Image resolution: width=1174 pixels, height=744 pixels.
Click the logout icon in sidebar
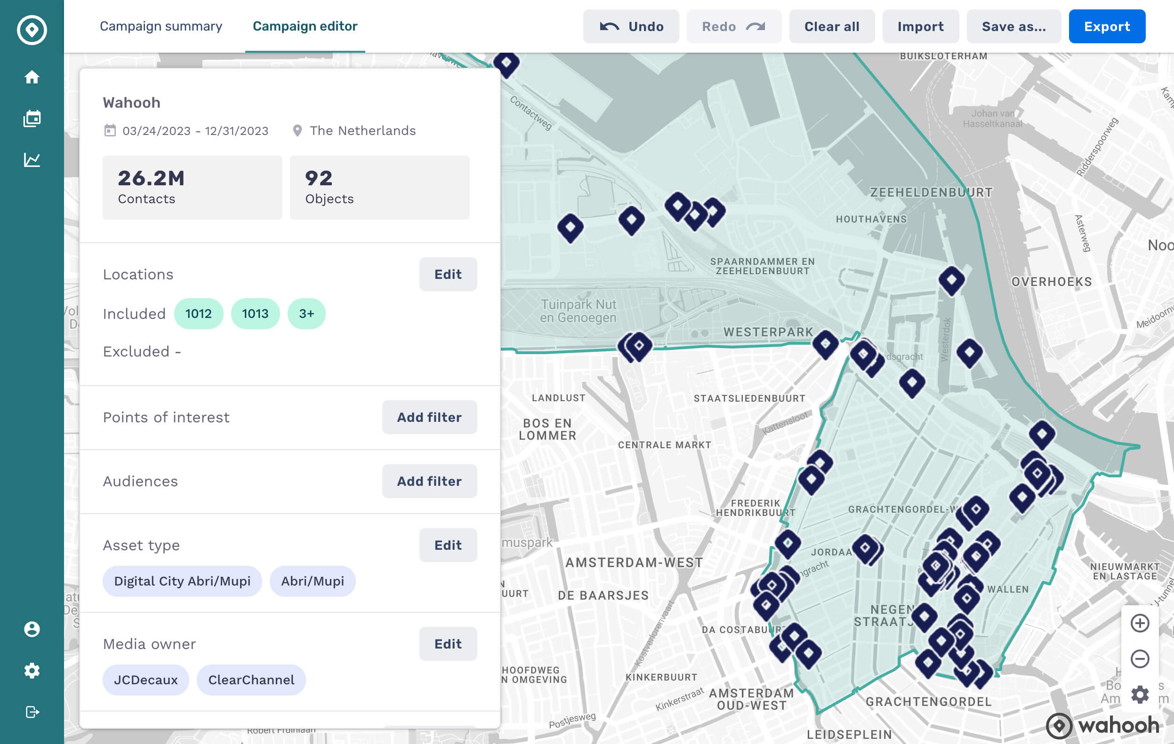32,712
